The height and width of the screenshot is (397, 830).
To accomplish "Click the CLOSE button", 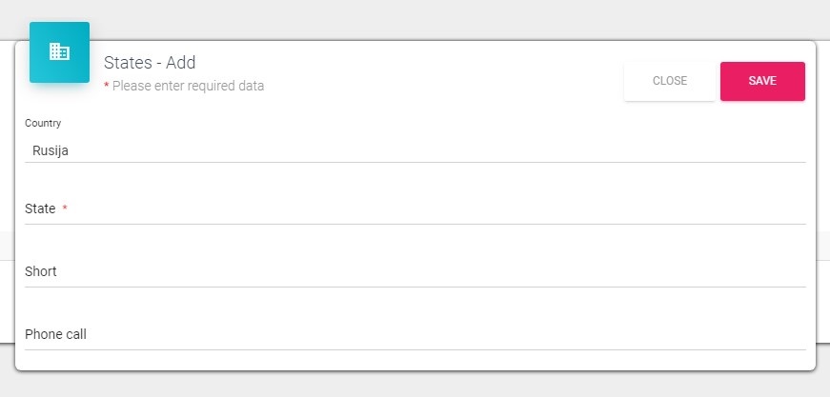I will 669,81.
